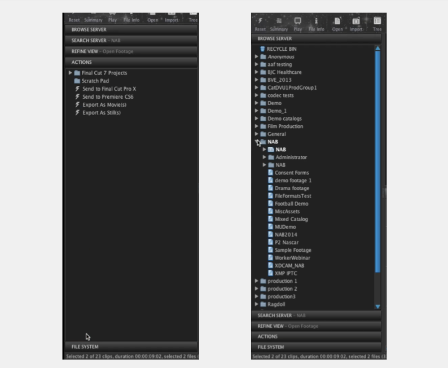Collapse BROWSE SERVER header in right panel
This screenshot has width=448, height=368.
tap(317, 38)
